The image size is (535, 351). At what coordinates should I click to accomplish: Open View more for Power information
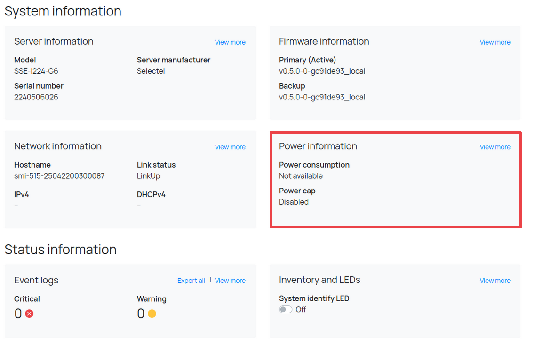(495, 147)
